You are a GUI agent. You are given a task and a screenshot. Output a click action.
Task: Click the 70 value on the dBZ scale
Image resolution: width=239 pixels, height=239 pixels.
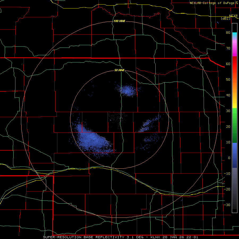[x=228, y=48]
